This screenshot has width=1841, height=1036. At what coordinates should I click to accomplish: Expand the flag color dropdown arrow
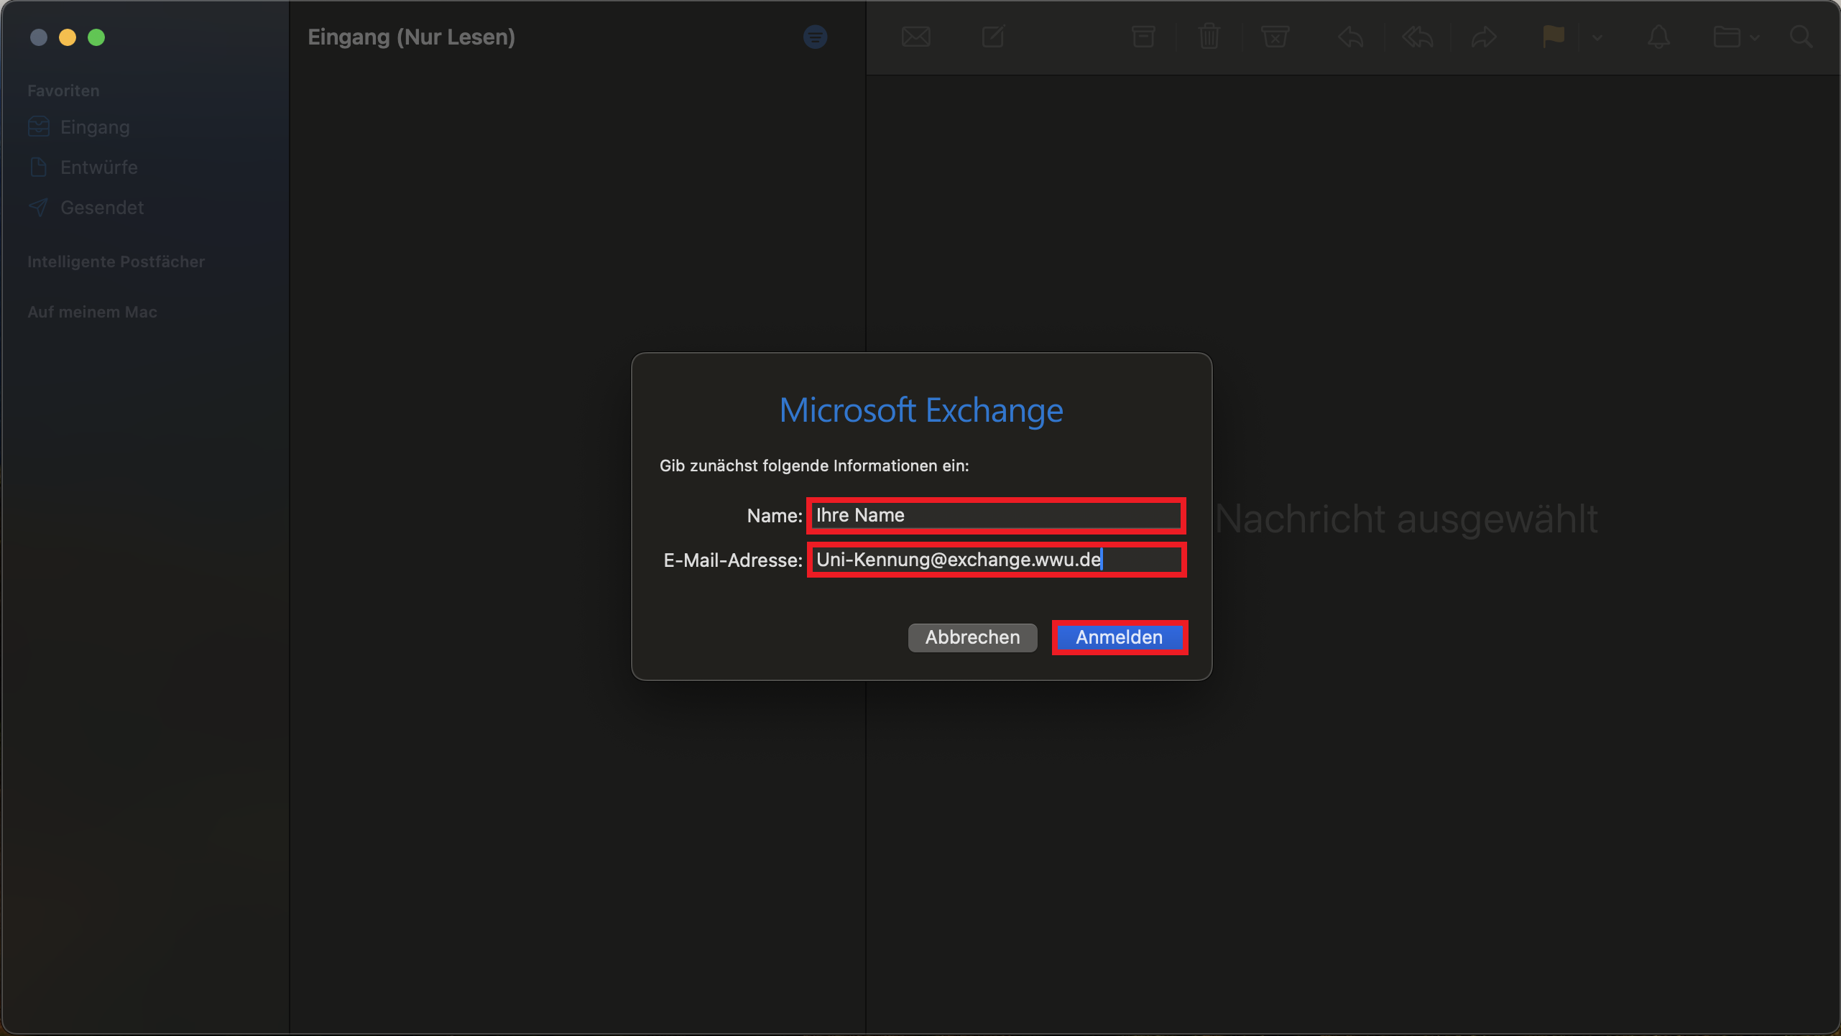[x=1597, y=37]
